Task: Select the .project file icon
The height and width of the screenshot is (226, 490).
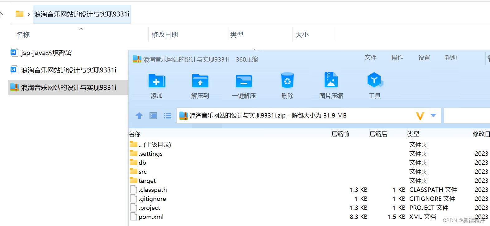Action: coord(134,208)
